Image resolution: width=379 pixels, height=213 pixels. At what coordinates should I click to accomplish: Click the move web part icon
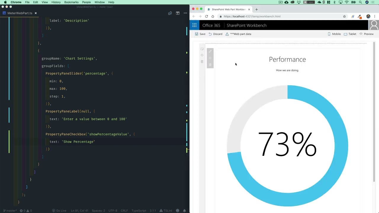(x=210, y=58)
